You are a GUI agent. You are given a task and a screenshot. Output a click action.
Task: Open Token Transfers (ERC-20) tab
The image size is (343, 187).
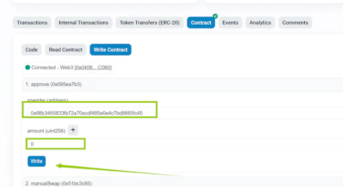pos(149,23)
